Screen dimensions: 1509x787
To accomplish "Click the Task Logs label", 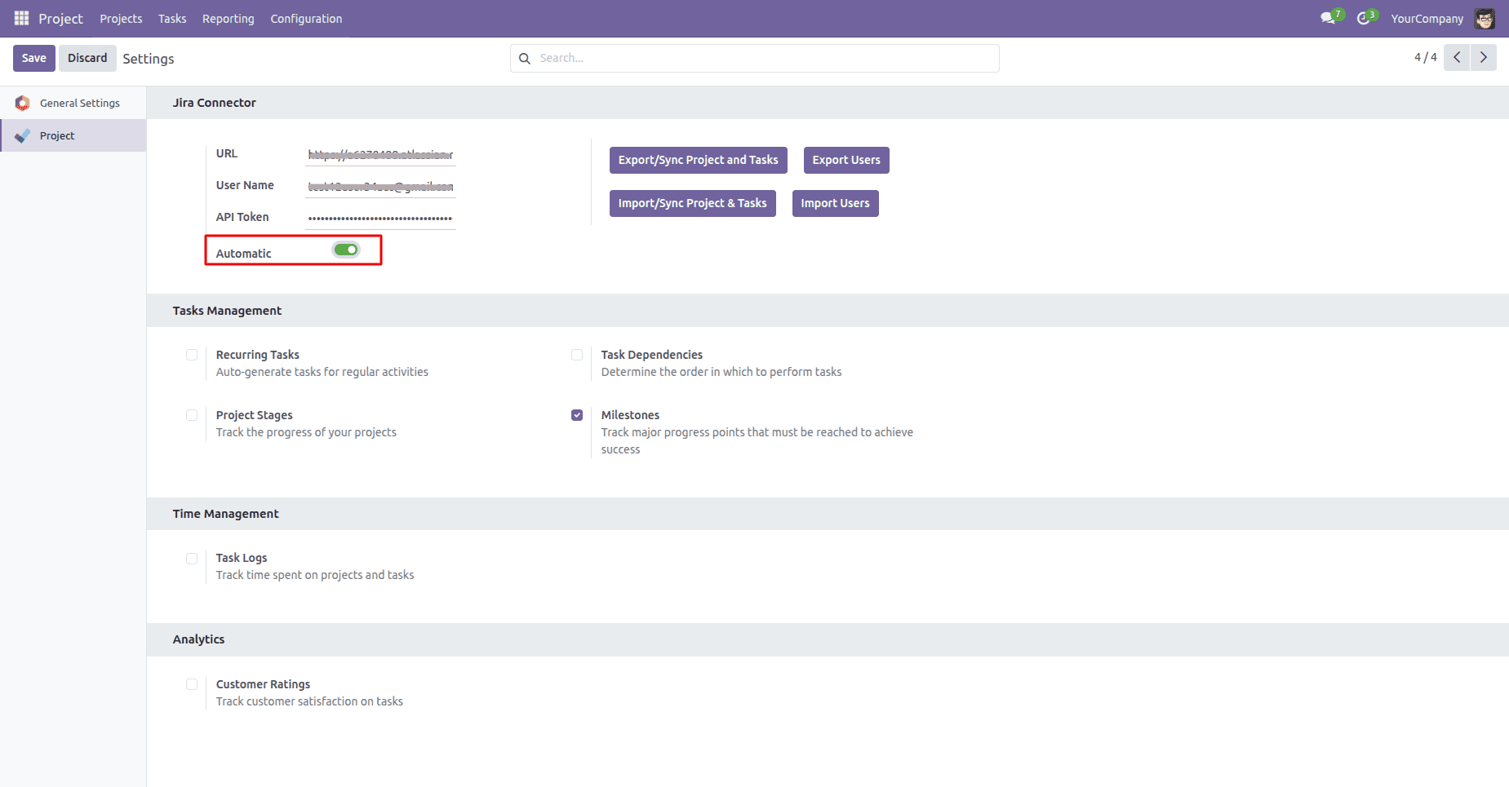I will (x=242, y=558).
